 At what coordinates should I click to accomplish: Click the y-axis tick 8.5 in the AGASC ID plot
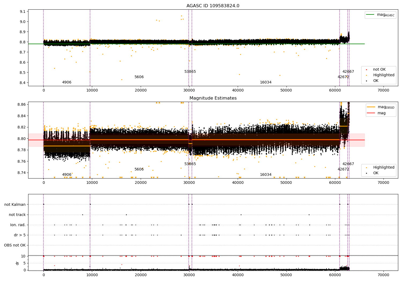[23, 73]
